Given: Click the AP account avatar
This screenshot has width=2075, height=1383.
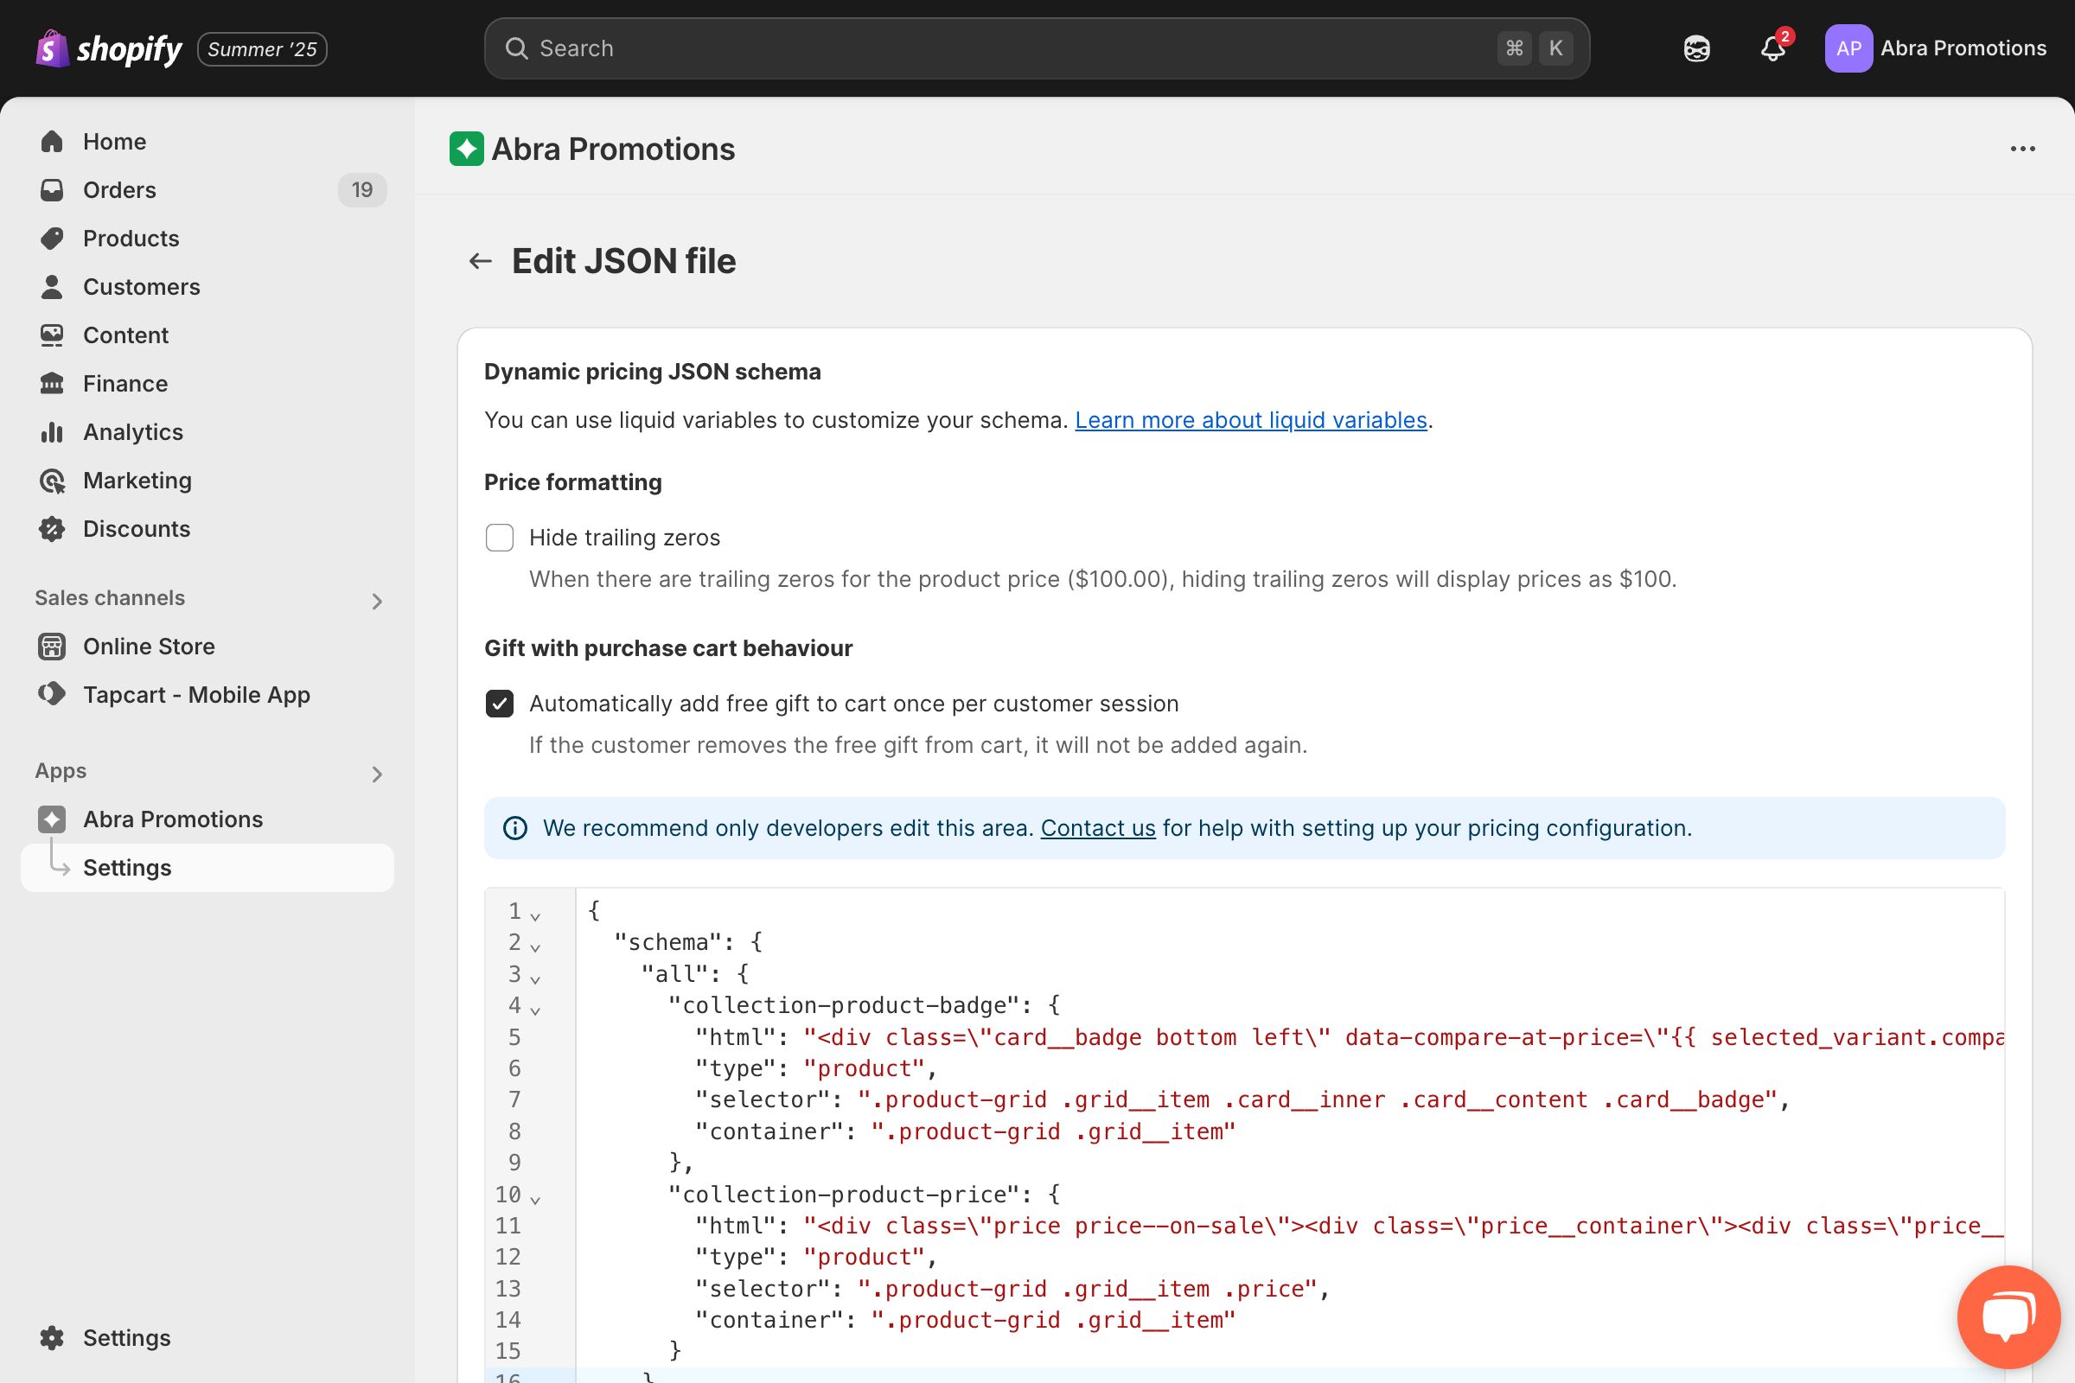Looking at the screenshot, I should point(1848,48).
